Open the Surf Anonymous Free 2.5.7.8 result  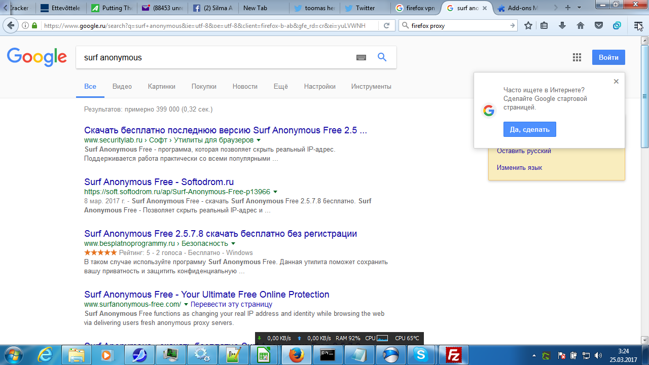221,234
